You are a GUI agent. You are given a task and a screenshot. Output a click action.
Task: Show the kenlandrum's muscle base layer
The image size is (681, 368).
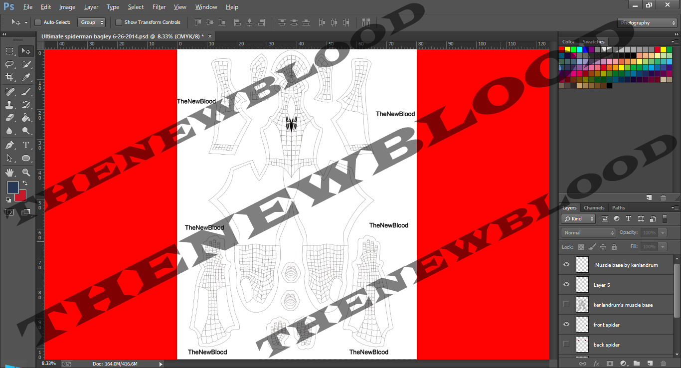tap(566, 305)
